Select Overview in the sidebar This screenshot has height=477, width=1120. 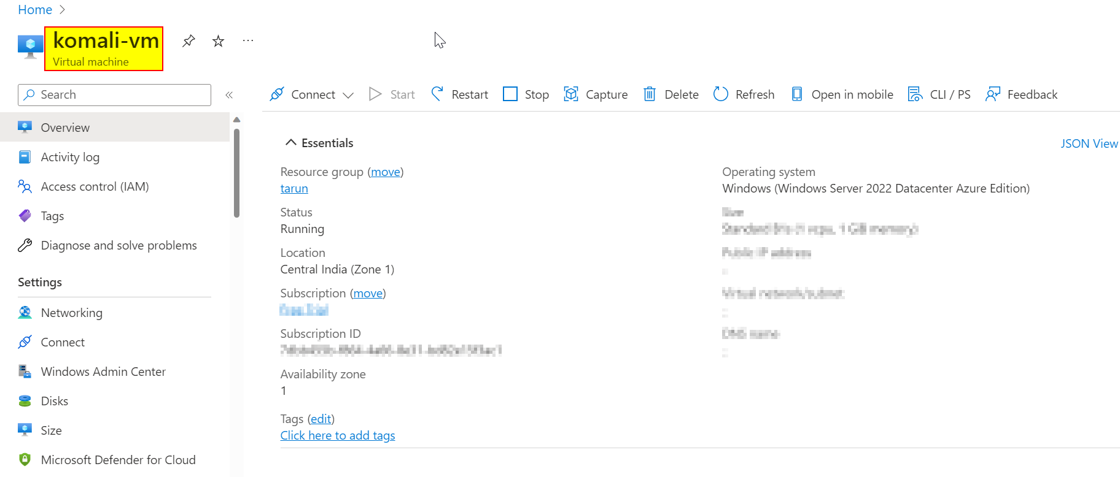pos(115,128)
